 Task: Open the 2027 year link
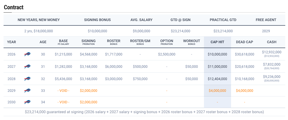(x=11, y=66)
